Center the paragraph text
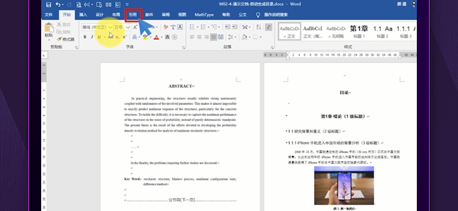 [x=199, y=37]
